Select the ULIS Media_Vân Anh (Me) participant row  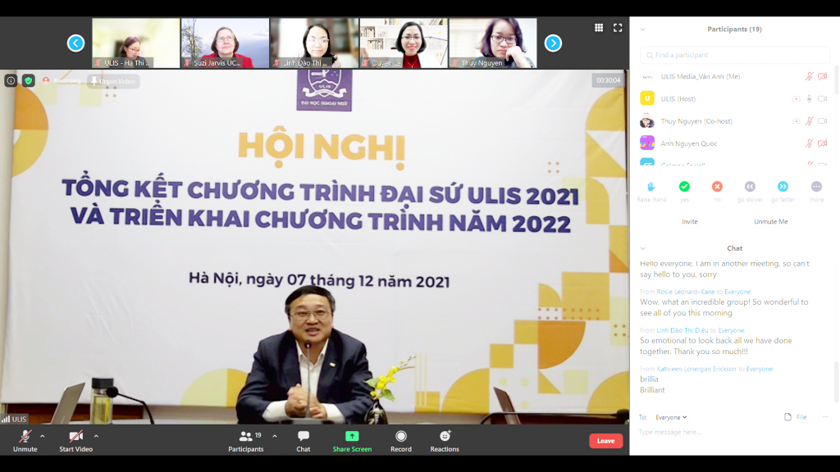point(735,76)
